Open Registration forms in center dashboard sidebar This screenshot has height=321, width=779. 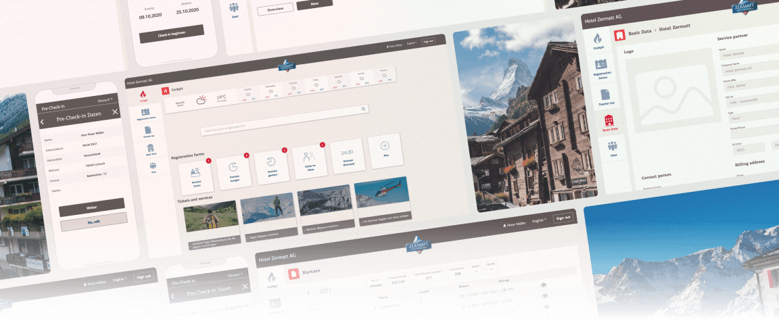(146, 115)
